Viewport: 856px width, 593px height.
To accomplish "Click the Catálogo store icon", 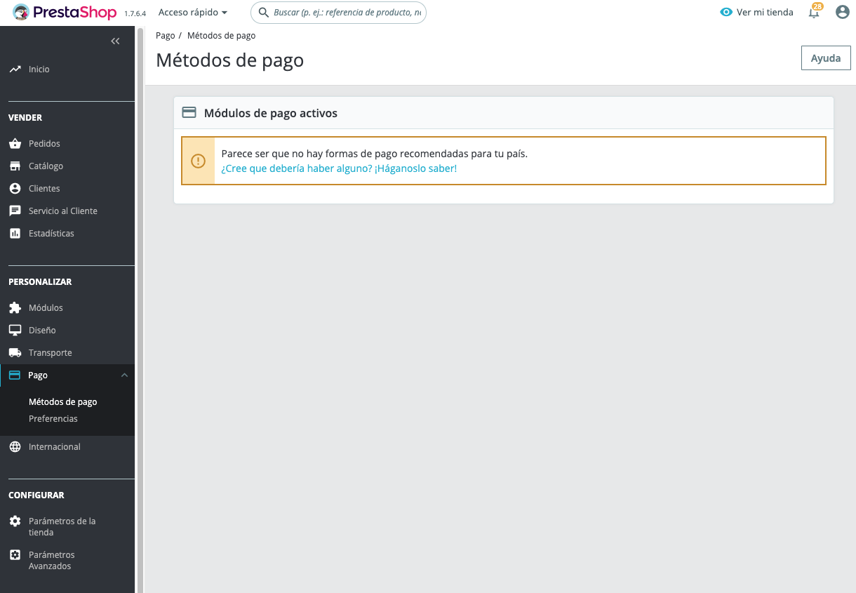I will click(15, 166).
